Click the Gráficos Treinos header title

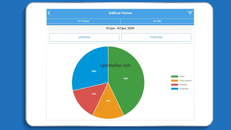click(x=120, y=13)
